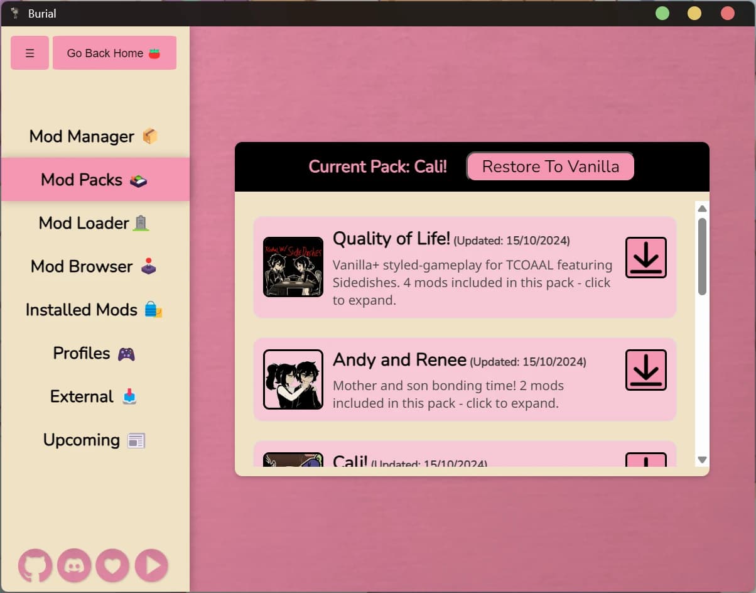Image resolution: width=756 pixels, height=593 pixels.
Task: Open the GitHub icon link
Action: click(x=35, y=565)
